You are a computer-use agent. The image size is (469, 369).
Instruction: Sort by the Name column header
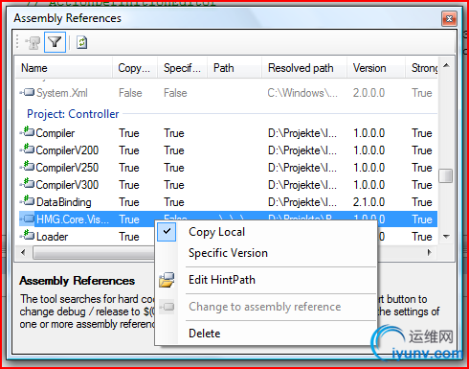(64, 68)
